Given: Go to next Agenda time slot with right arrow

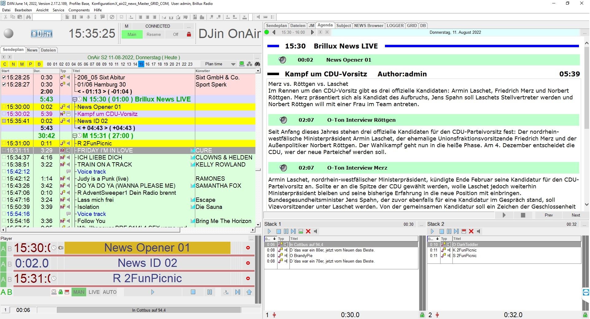Looking at the screenshot, I should point(312,32).
